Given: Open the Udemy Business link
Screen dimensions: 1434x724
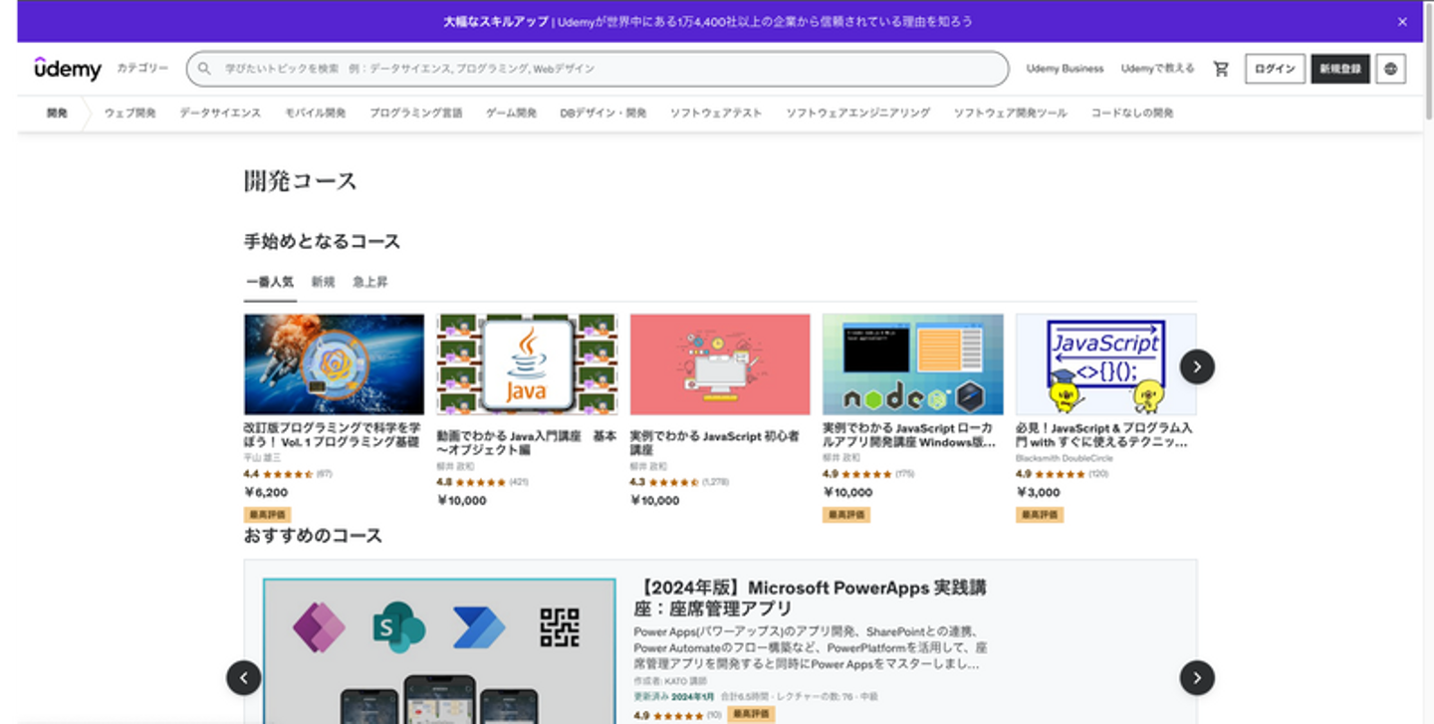Looking at the screenshot, I should point(1065,69).
